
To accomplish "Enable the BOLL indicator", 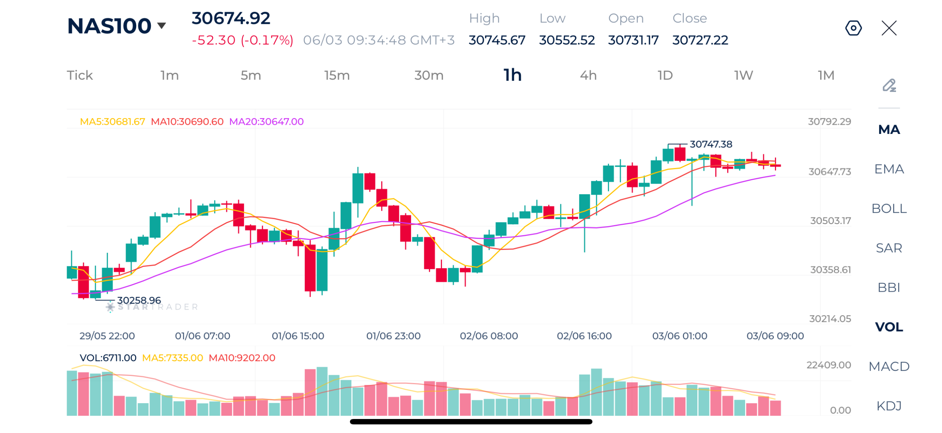I will (x=889, y=208).
